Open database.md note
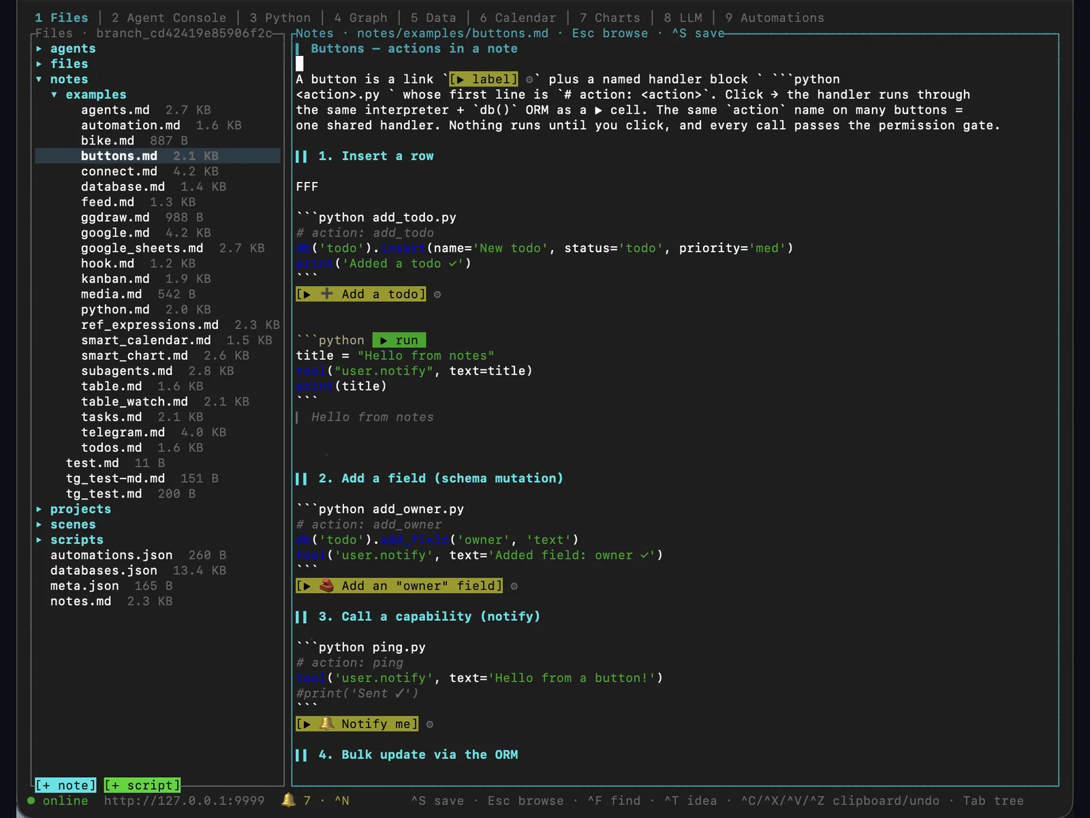Screen dimensions: 1090x818 coord(123,187)
